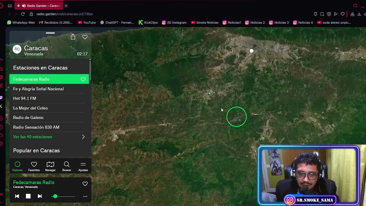Focus the radio.garden address bar
The width and height of the screenshot is (366, 206).
coord(65,14)
